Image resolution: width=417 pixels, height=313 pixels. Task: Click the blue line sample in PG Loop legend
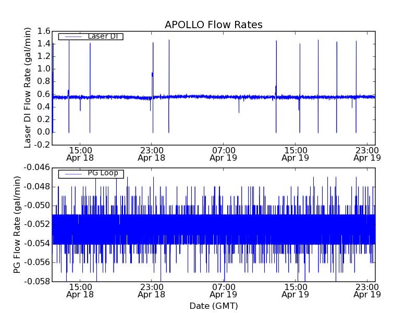pos(73,174)
